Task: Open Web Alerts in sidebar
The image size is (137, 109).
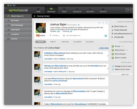Action: 18,30
